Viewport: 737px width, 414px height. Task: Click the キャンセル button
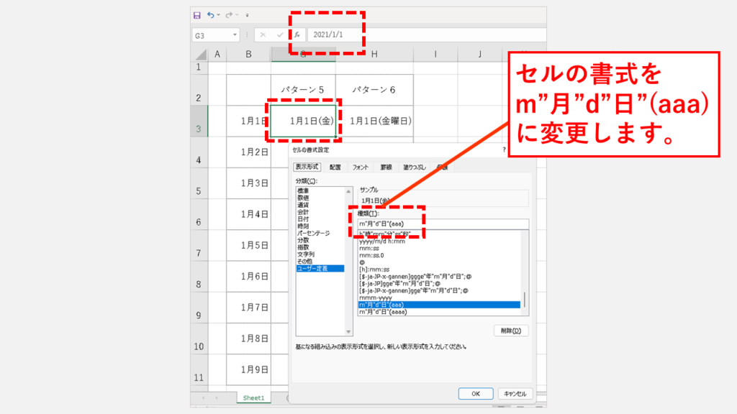[x=515, y=393]
